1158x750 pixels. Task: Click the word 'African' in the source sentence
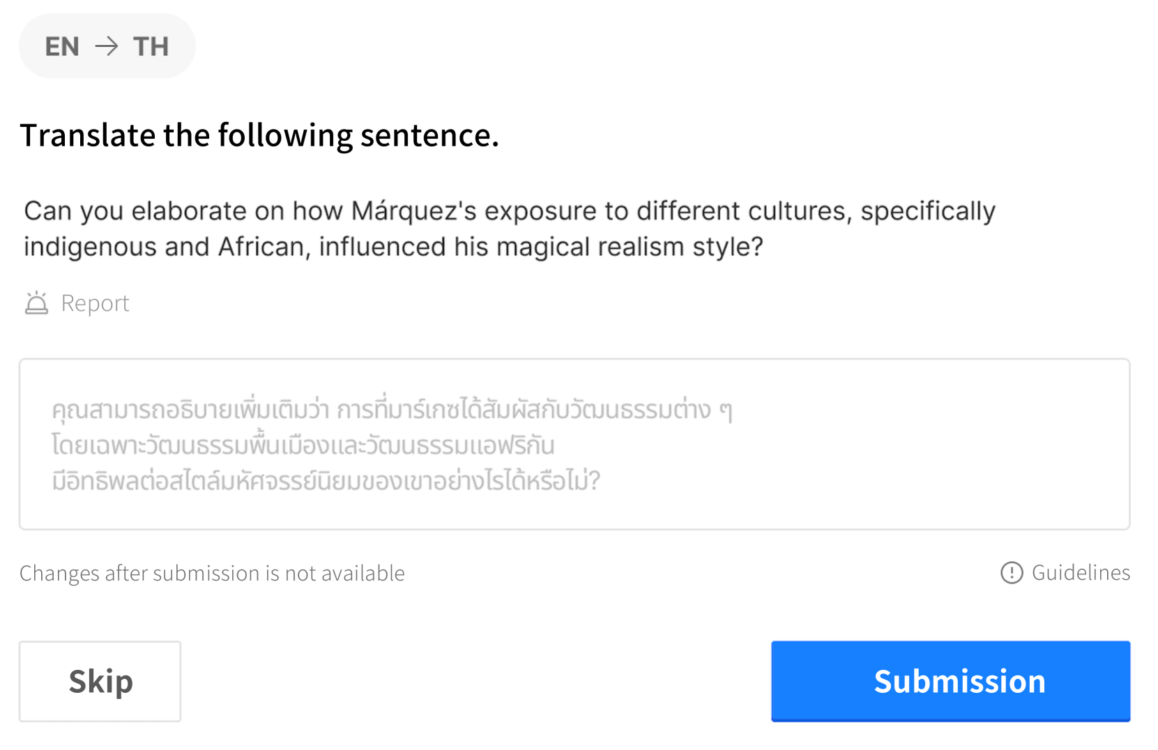click(x=261, y=247)
